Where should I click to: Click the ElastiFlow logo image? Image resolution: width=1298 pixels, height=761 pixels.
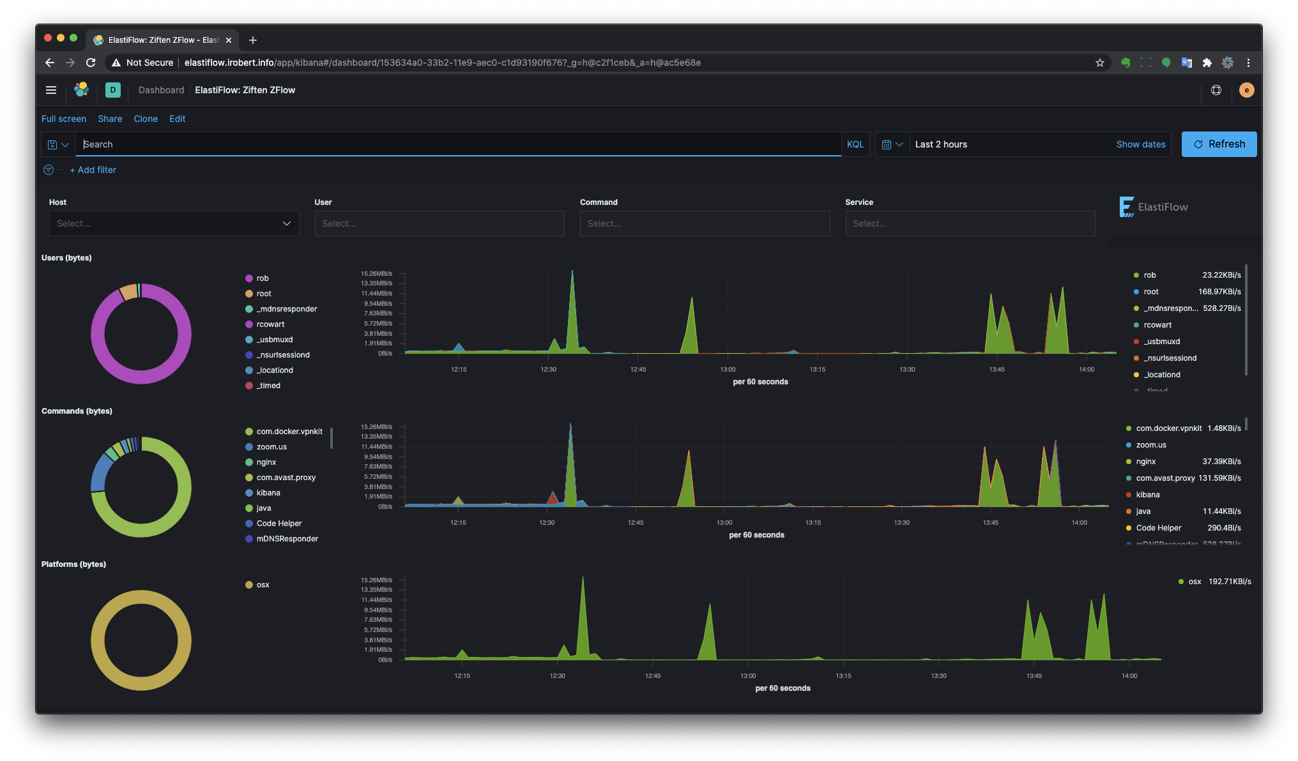pos(1154,207)
